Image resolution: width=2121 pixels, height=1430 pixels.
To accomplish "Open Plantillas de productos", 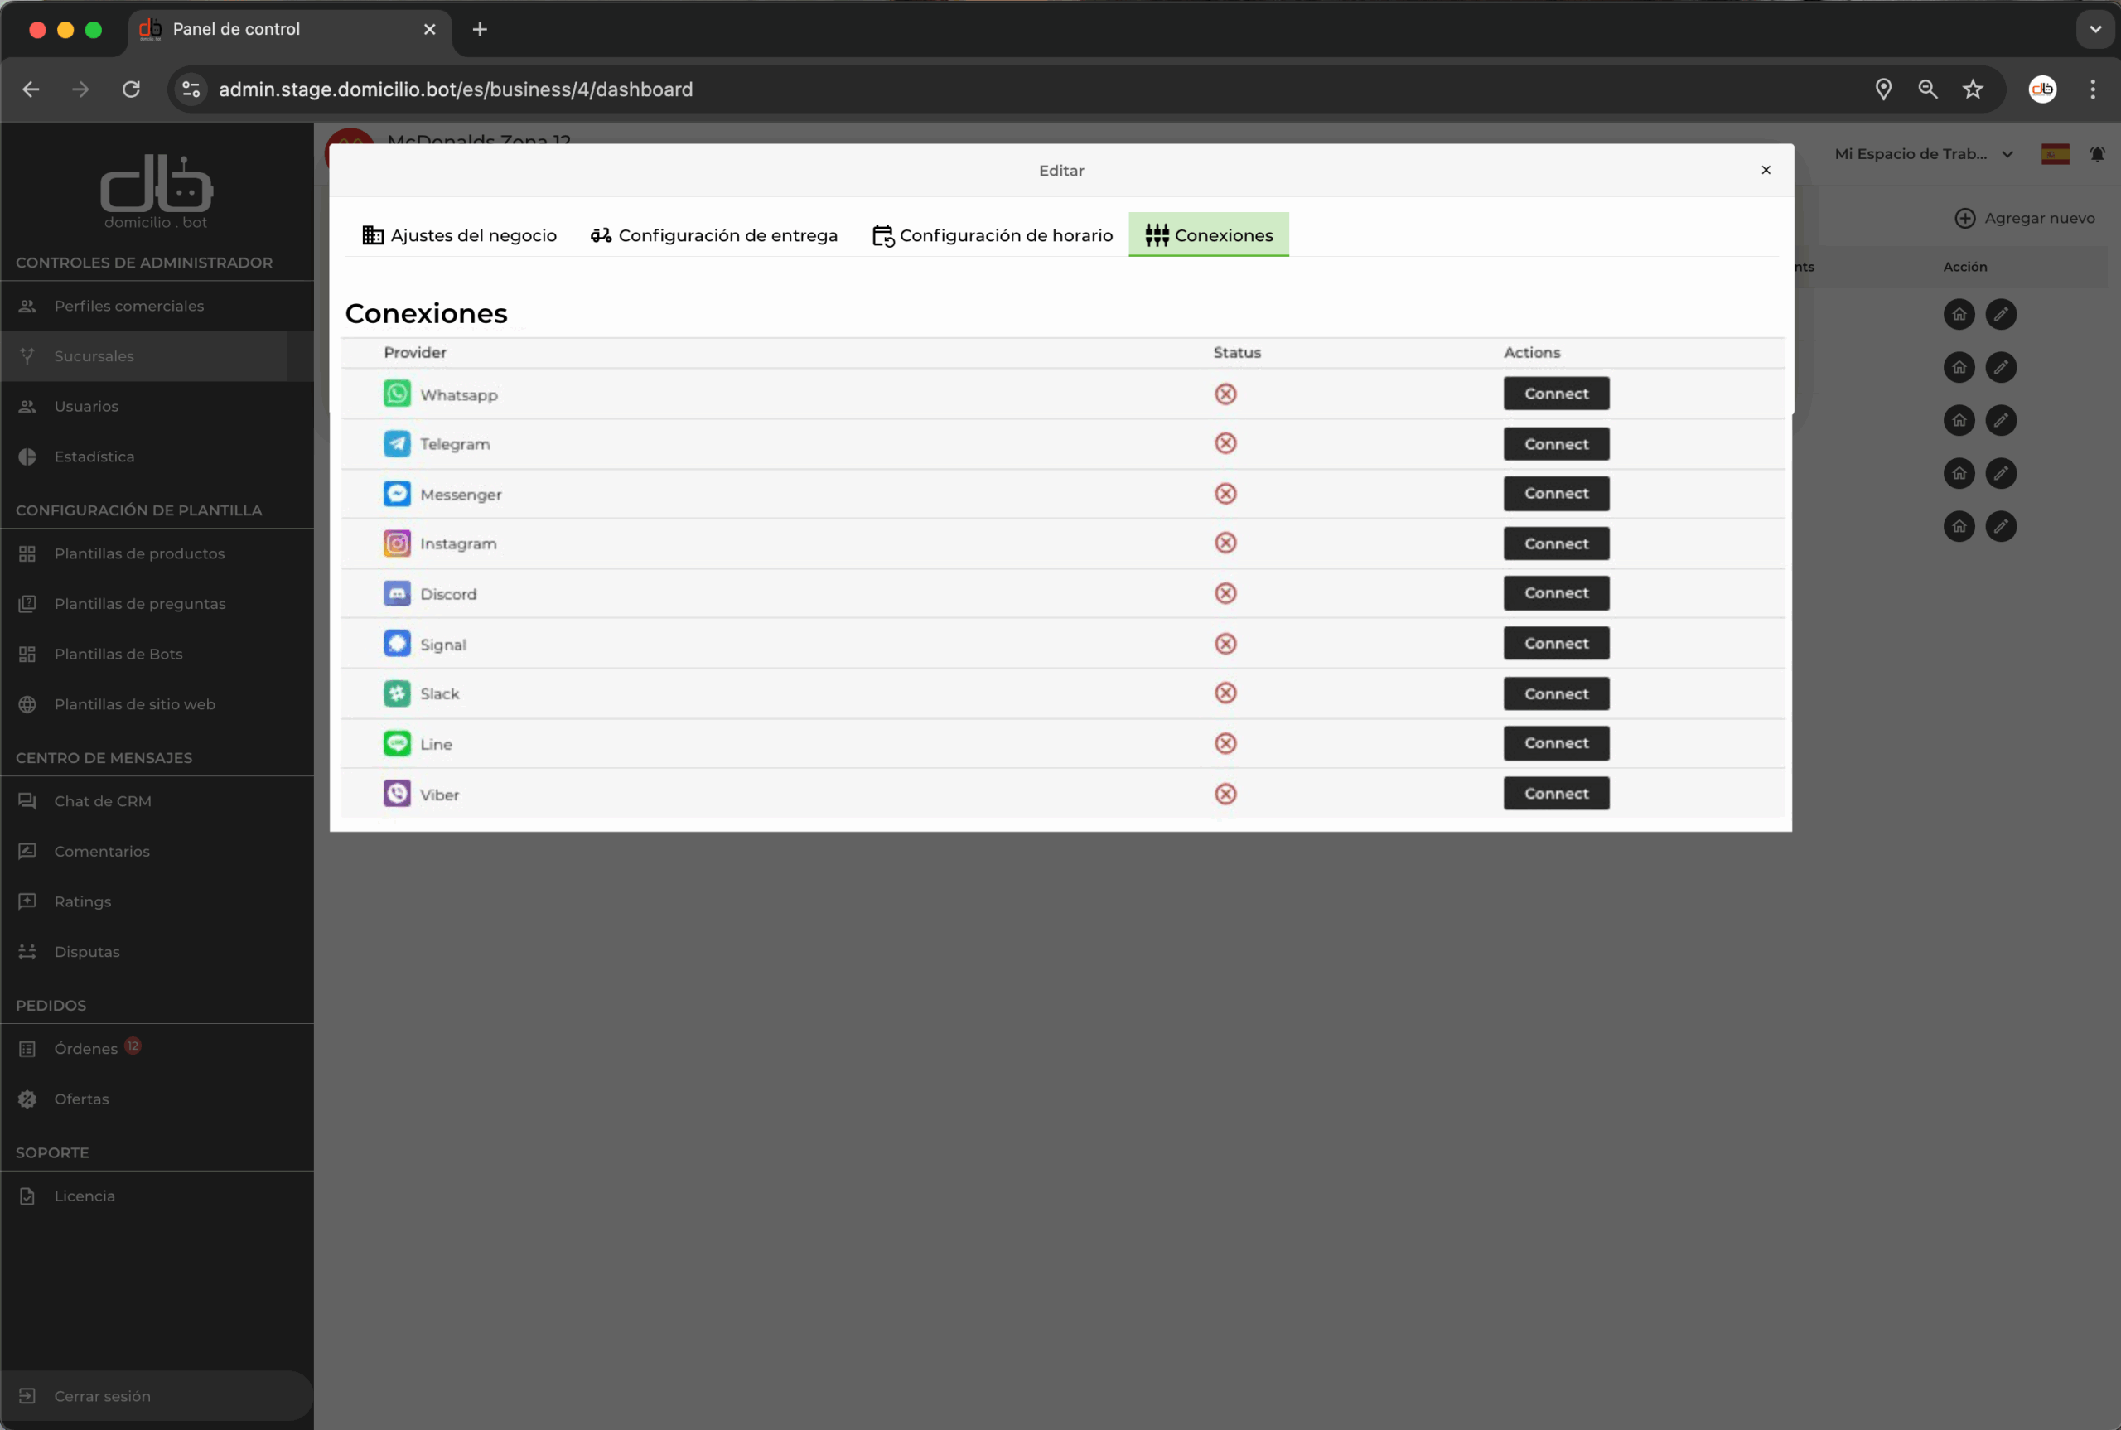I will pos(157,553).
